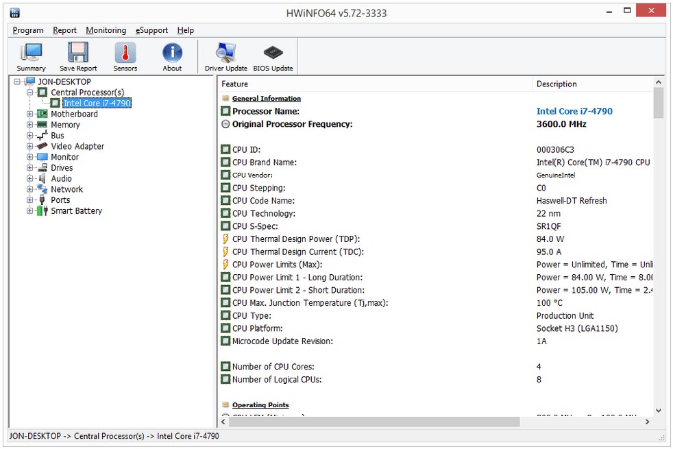Click the vertical scrollbar down arrow
673x449 pixels.
coord(659,411)
